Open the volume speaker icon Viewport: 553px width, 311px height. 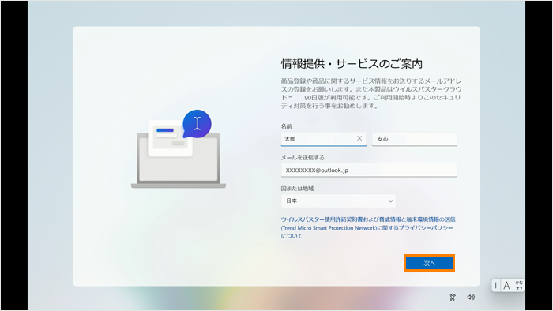pyautogui.click(x=471, y=298)
